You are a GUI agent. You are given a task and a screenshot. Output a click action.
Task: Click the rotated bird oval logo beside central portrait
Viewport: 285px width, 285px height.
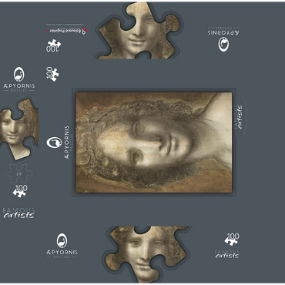[54, 142]
